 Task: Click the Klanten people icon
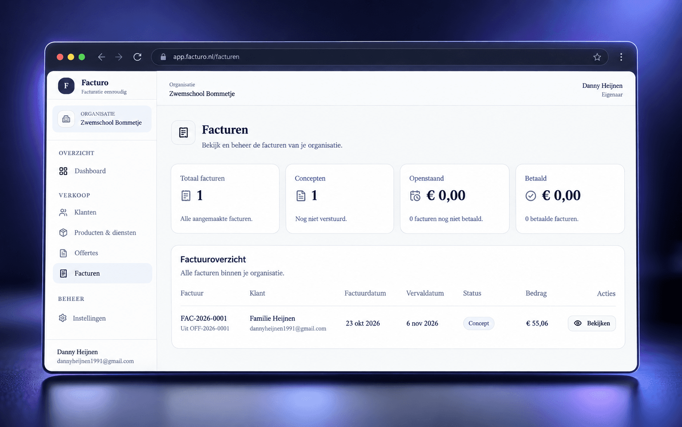(x=63, y=212)
